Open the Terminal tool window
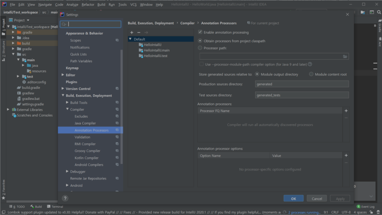 point(55,207)
